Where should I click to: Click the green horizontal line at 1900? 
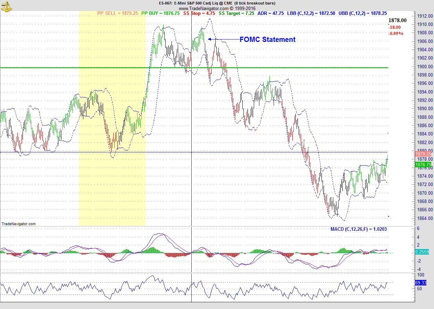[x=104, y=68]
